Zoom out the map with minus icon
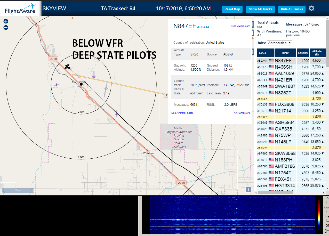The image size is (329, 236). coord(6,28)
